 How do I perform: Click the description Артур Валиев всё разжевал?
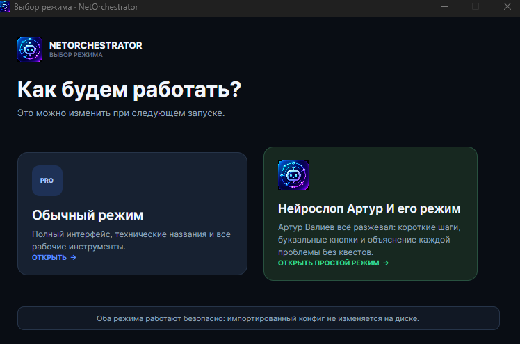[369, 240]
